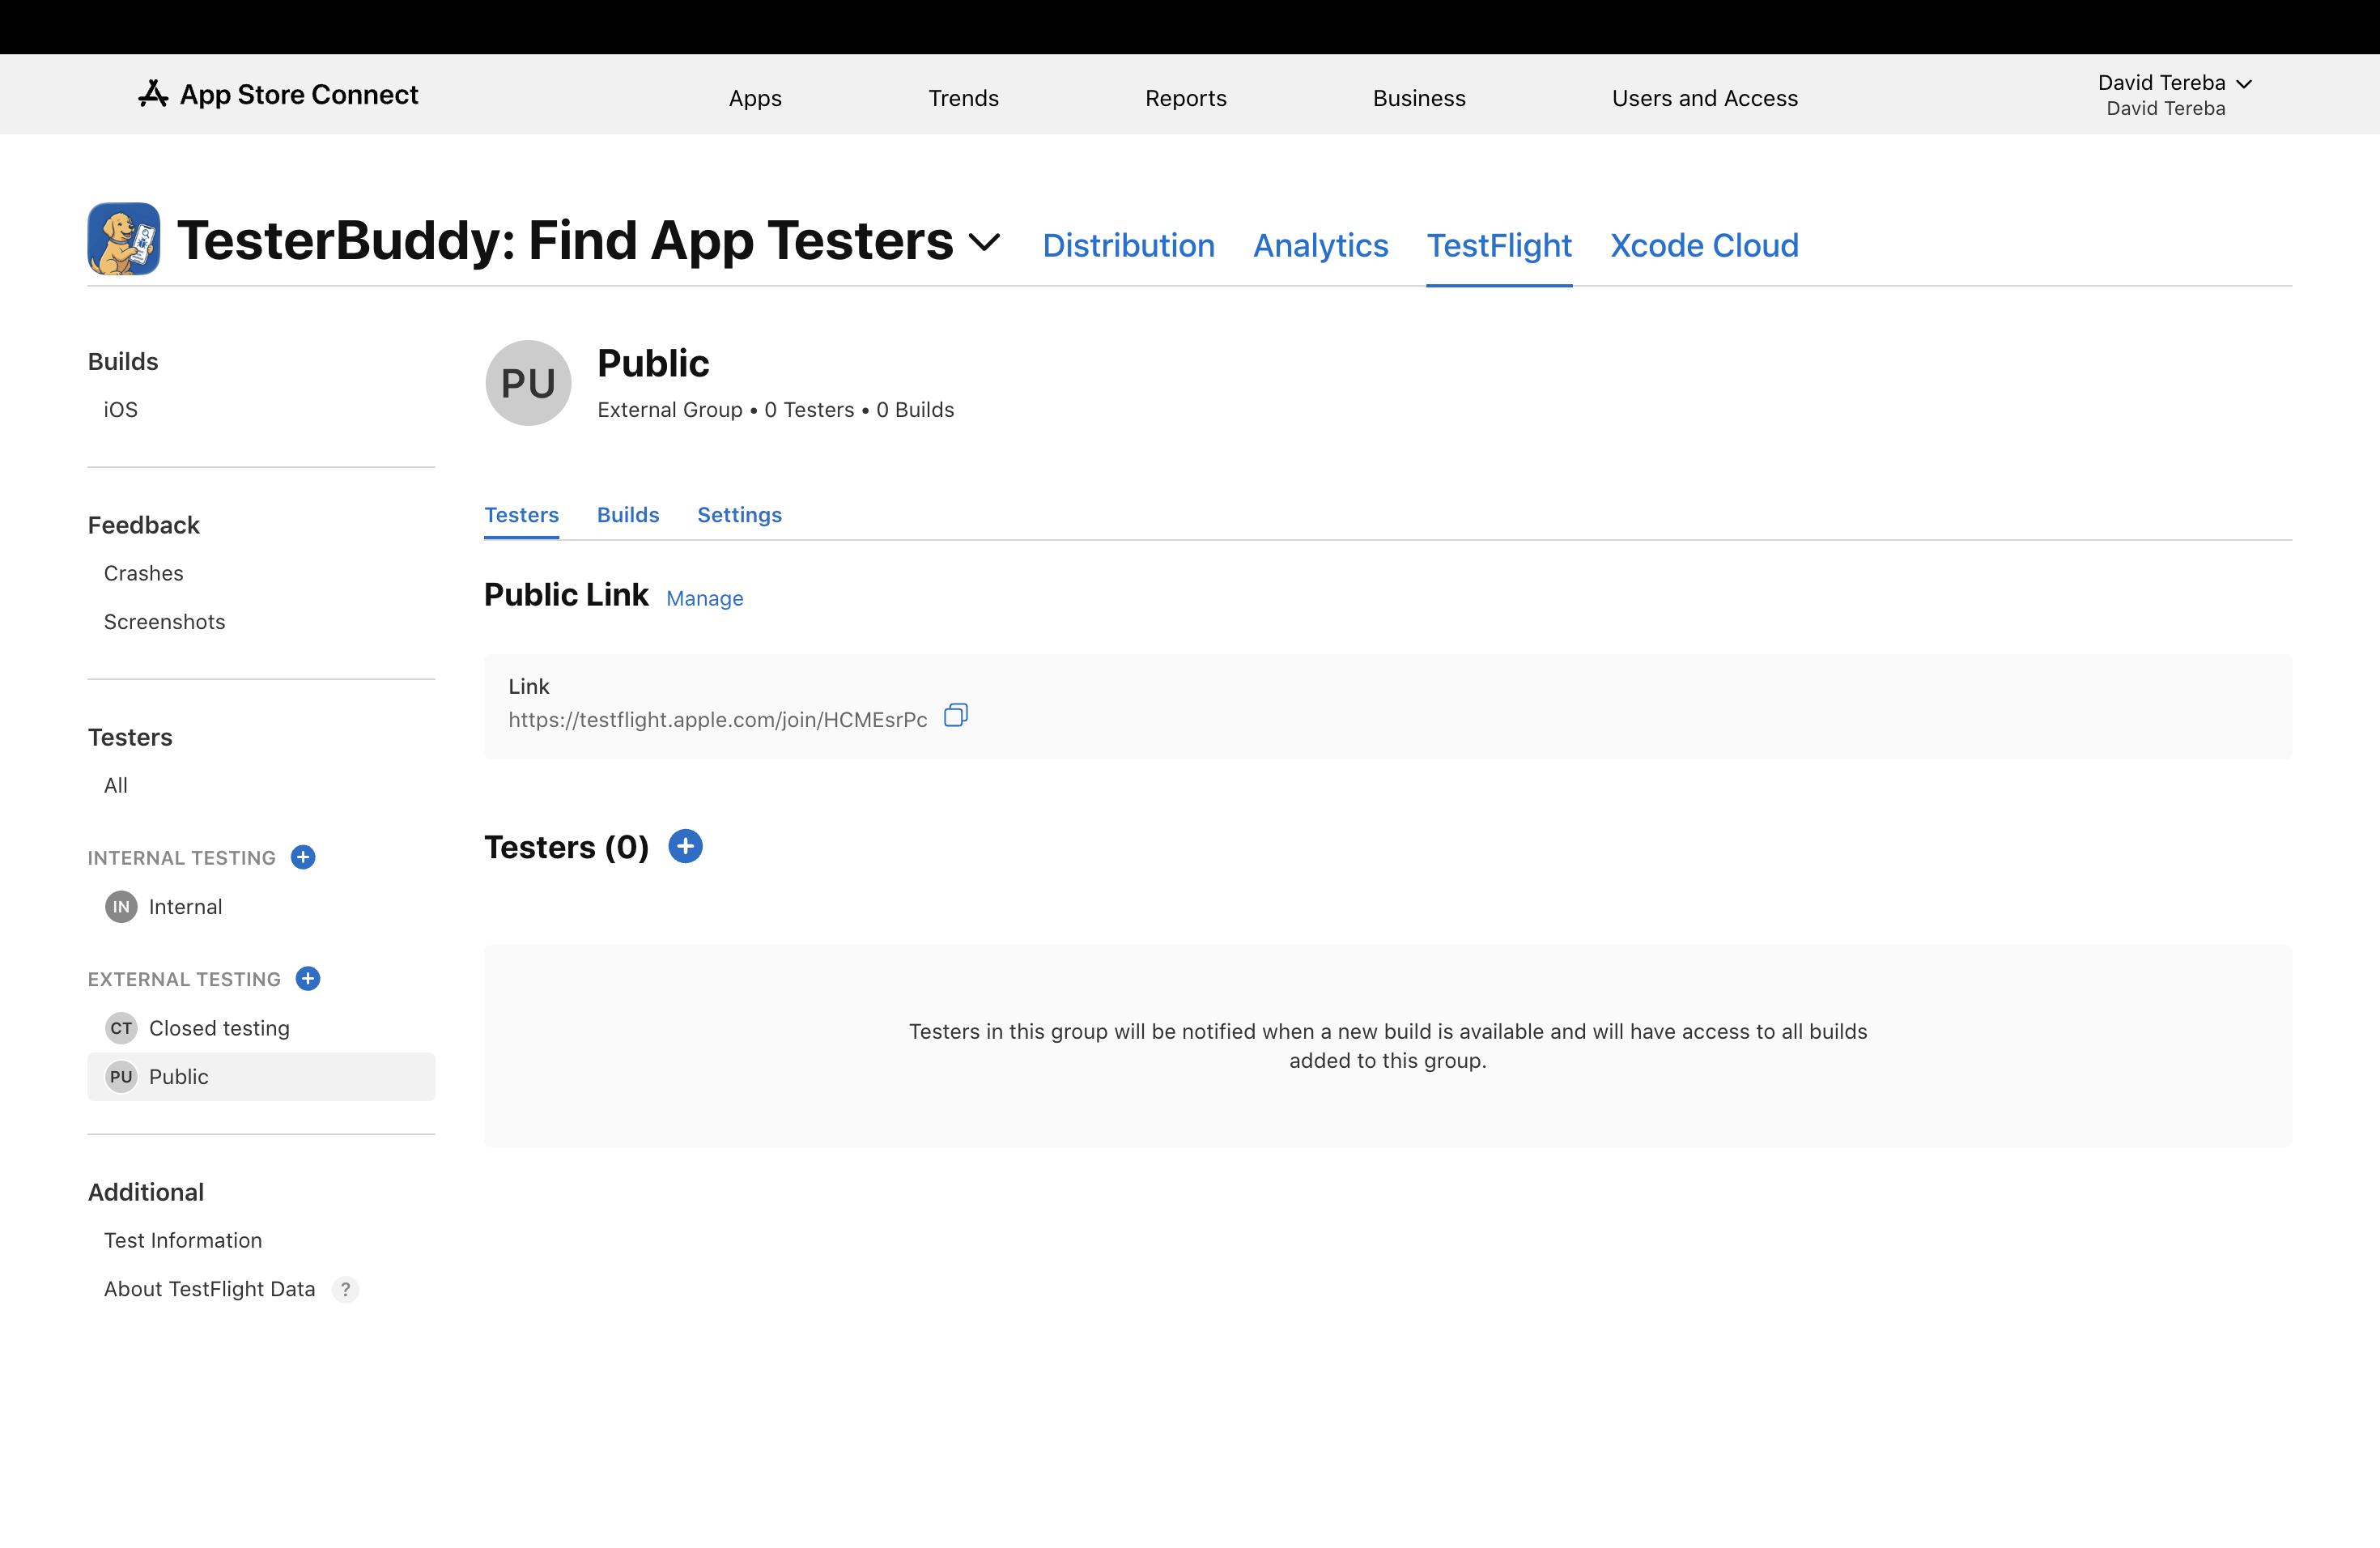Image resolution: width=2380 pixels, height=1548 pixels.
Task: Click the CT badge of Closed testing
Action: [x=121, y=1028]
